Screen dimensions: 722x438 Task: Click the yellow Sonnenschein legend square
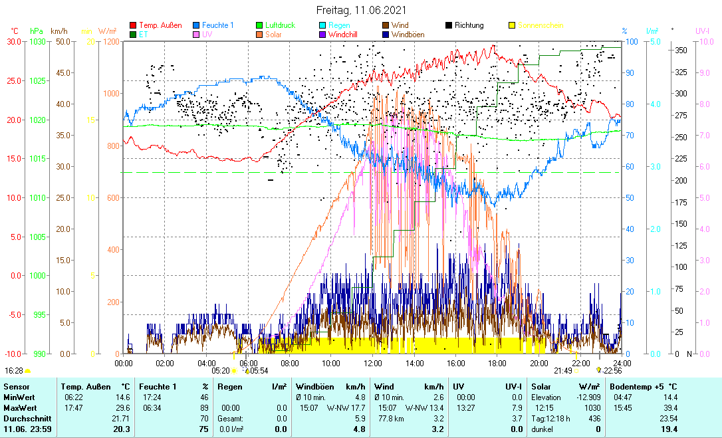(511, 26)
